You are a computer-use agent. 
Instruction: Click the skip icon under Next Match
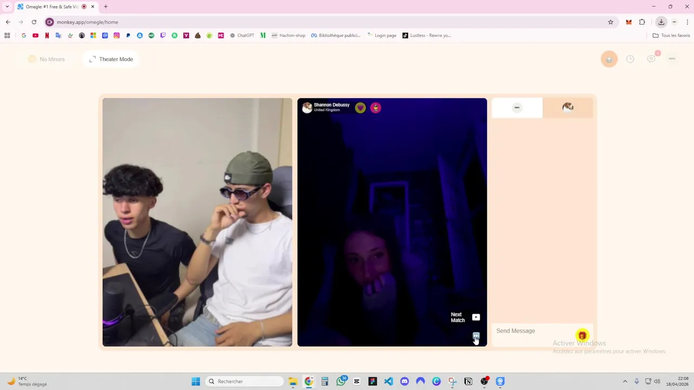(x=476, y=336)
